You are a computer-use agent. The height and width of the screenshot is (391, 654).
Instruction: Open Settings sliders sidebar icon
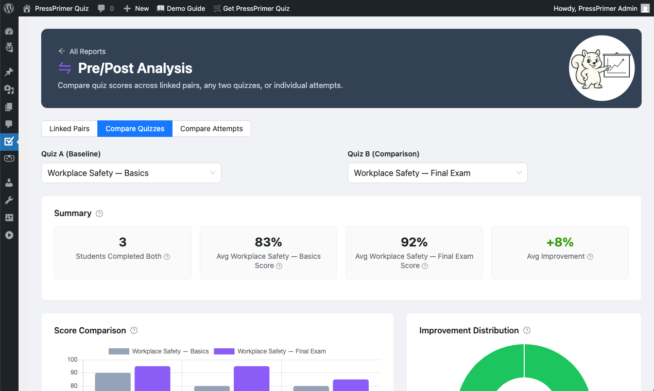[x=9, y=218]
